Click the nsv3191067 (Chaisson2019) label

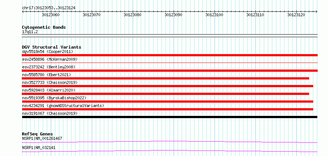click(50, 113)
